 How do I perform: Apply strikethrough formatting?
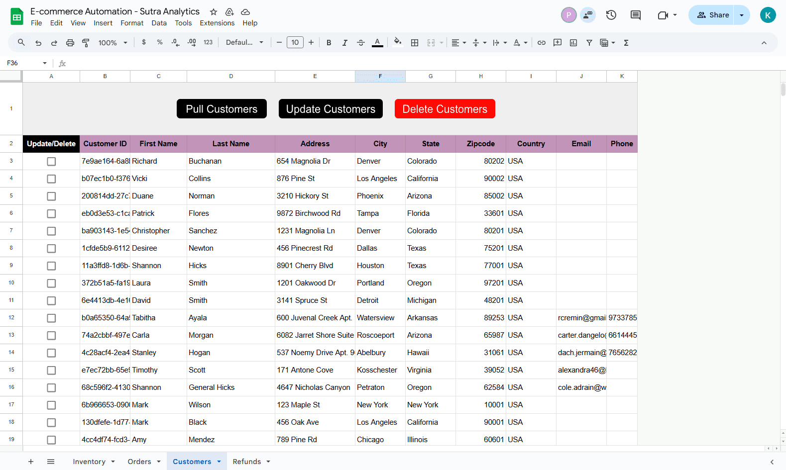coord(361,43)
